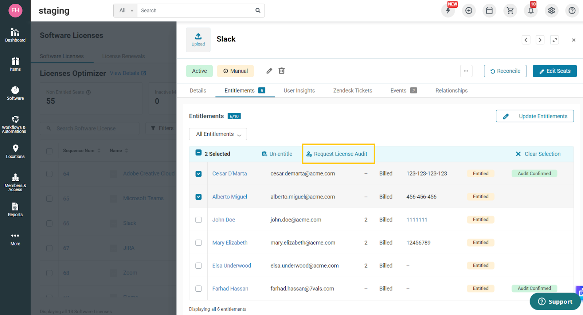This screenshot has width=583, height=315.
Task: Click the Manual status badge
Action: pyautogui.click(x=235, y=71)
